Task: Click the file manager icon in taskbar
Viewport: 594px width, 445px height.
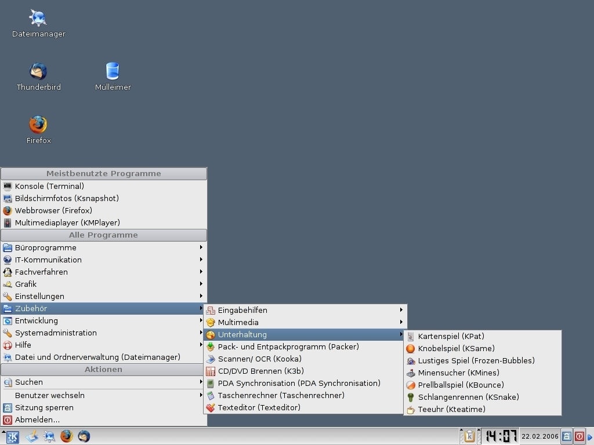Action: pyautogui.click(x=49, y=436)
